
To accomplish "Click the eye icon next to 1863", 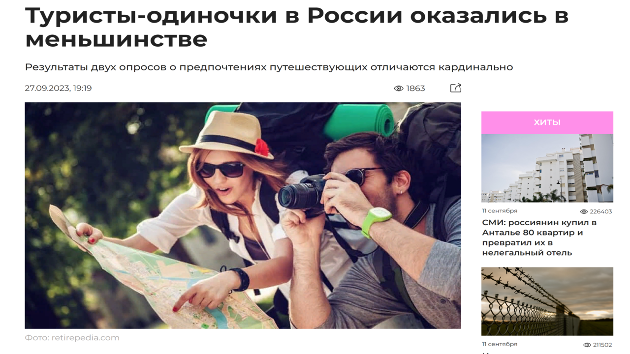I will 399,88.
